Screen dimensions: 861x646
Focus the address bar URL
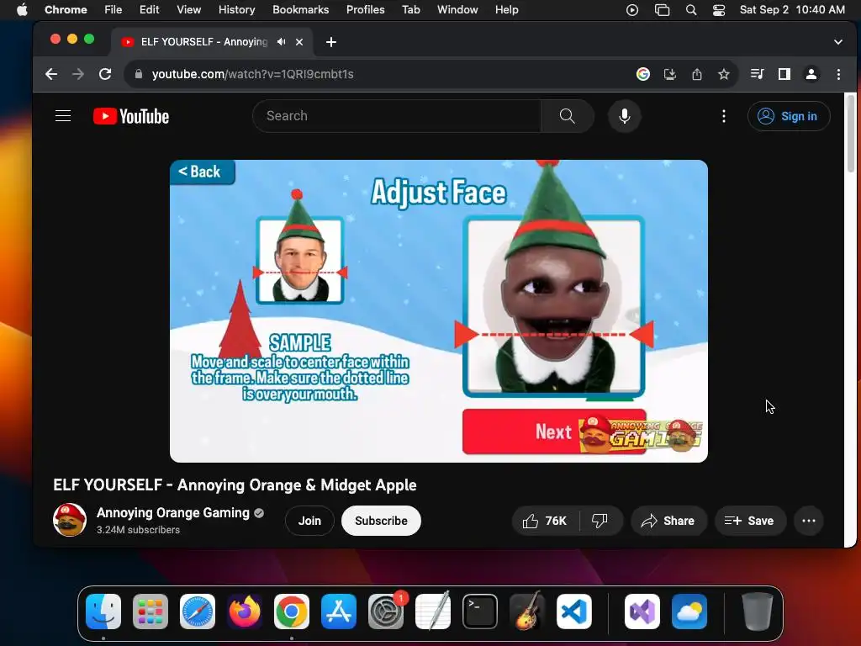coord(252,74)
